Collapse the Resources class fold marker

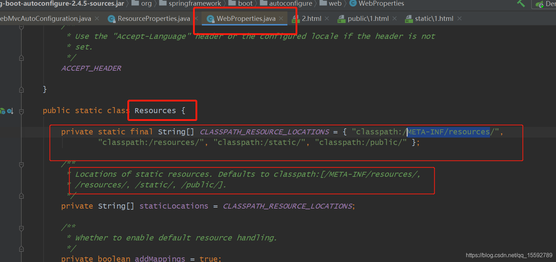tap(21, 111)
